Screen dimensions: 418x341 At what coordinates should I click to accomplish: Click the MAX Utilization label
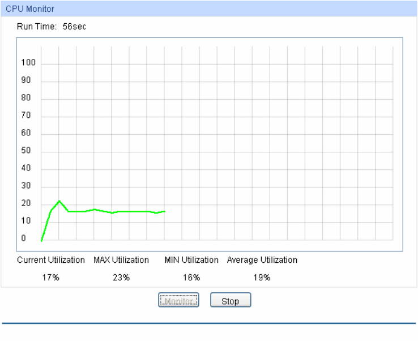121,259
